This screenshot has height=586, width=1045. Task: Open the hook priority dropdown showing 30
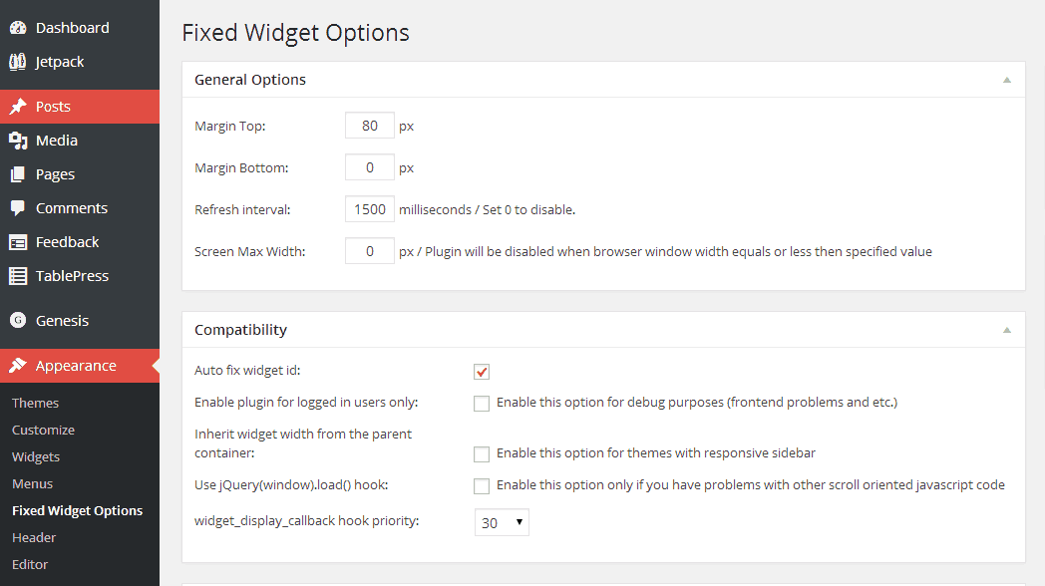502,522
